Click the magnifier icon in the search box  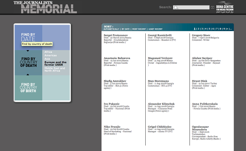176,8
